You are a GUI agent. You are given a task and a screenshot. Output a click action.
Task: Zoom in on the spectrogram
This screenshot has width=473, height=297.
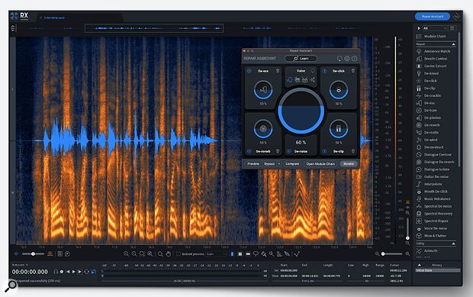click(126, 253)
